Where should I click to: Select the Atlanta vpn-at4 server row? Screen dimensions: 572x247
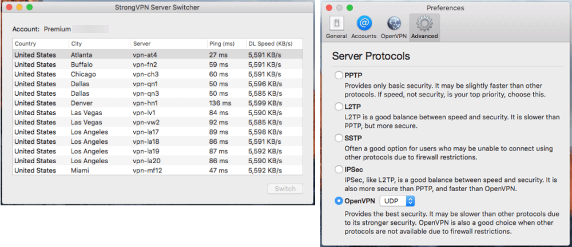pyautogui.click(x=158, y=55)
